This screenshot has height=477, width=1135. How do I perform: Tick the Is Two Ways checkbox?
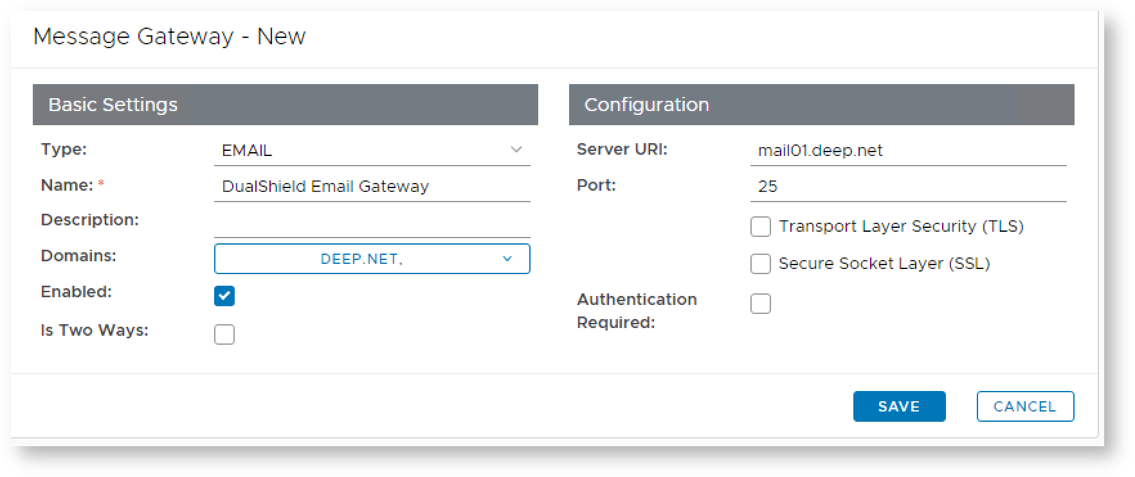[x=224, y=334]
